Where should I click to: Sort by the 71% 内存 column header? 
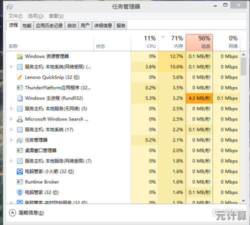pyautogui.click(x=172, y=42)
